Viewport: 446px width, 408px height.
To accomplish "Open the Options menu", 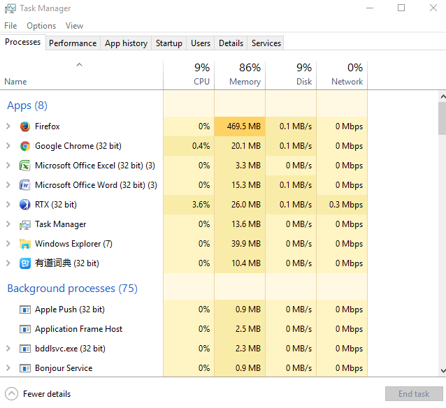I will coord(41,26).
